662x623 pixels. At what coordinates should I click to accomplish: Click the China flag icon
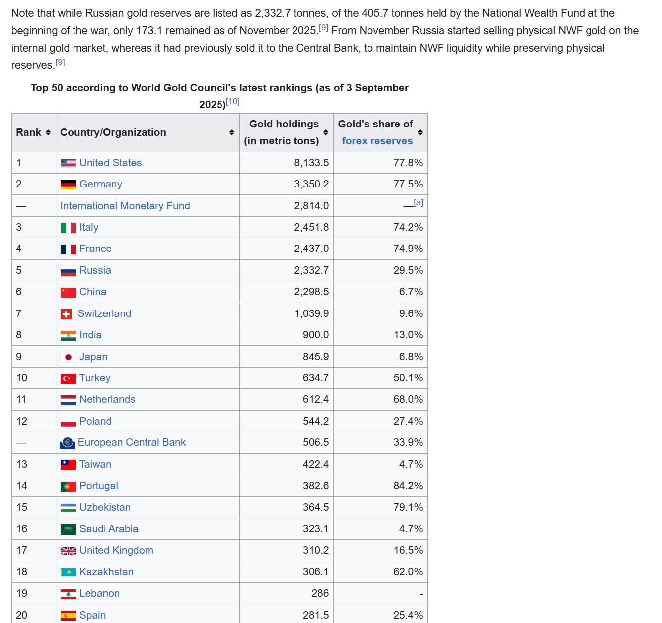pyautogui.click(x=68, y=292)
